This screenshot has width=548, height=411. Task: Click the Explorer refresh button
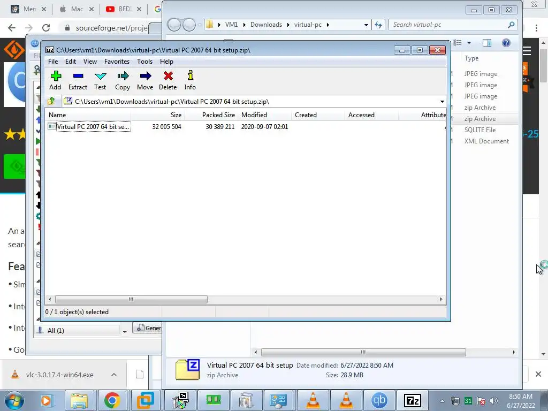pos(378,25)
